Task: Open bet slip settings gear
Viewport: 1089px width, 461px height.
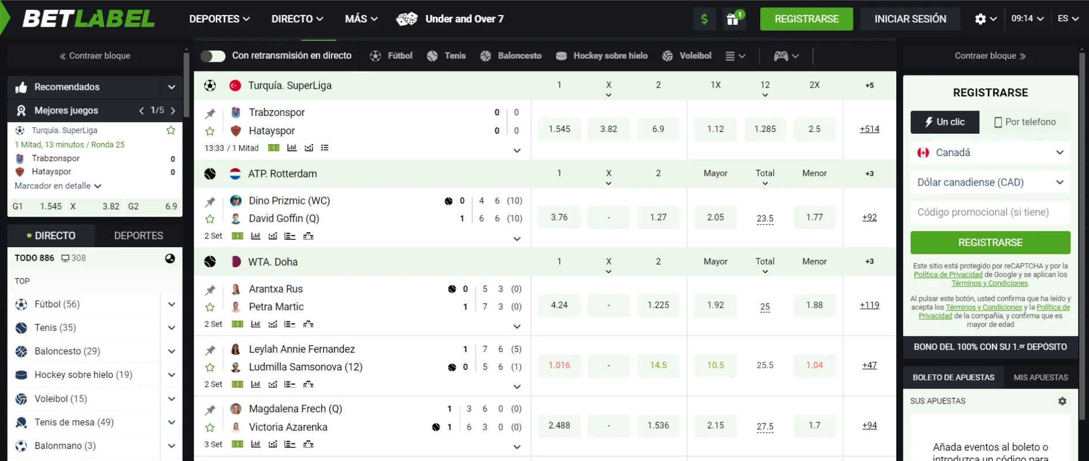Action: pos(1062,401)
